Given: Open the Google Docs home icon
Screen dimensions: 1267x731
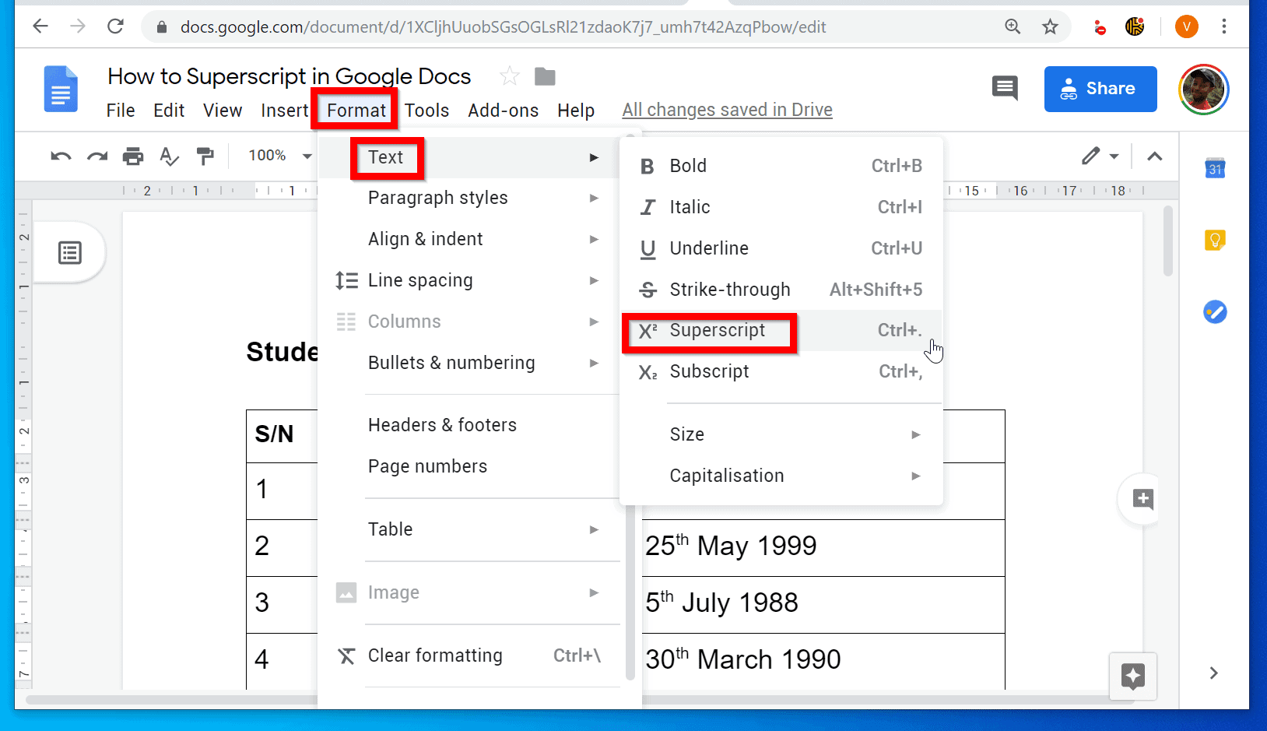Looking at the screenshot, I should [61, 89].
